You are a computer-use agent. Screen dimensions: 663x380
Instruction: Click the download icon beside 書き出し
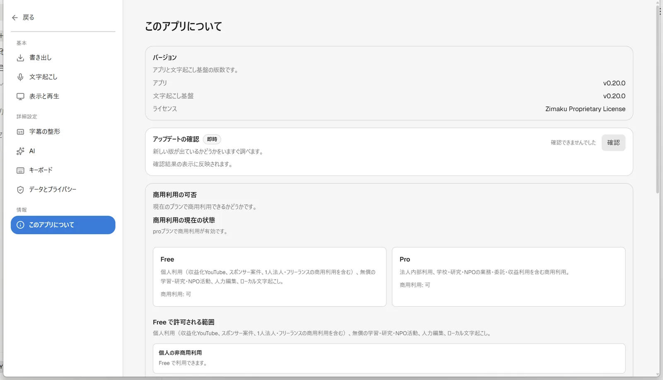tap(20, 58)
